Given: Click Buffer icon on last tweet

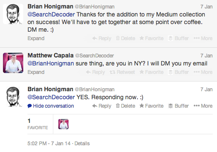Looking at the screenshot, I should 170,106.
